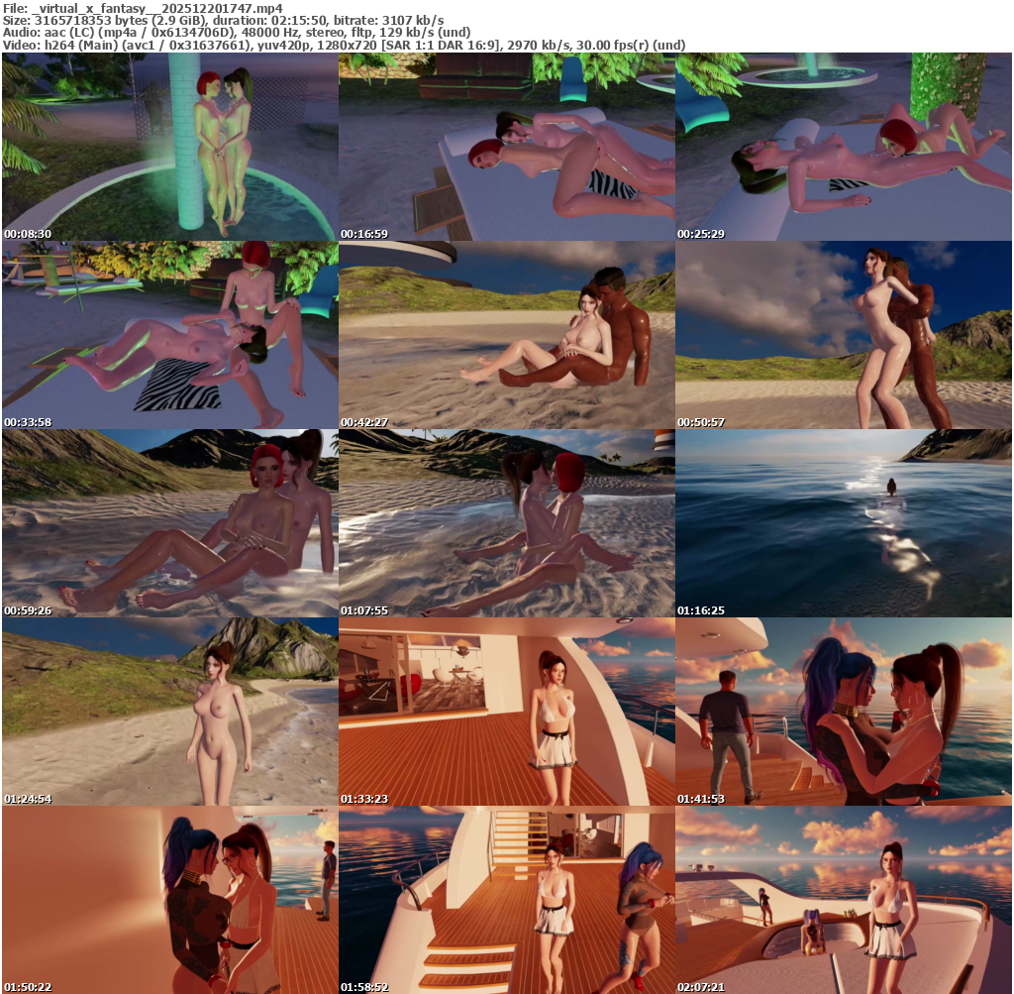Screen dimensions: 1014x994
Task: Click the thumbnail frame stamped 01:07:55
Action: pos(507,523)
